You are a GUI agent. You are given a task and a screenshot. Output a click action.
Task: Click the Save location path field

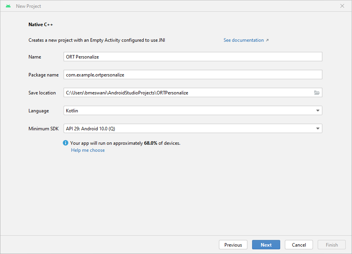pos(187,92)
